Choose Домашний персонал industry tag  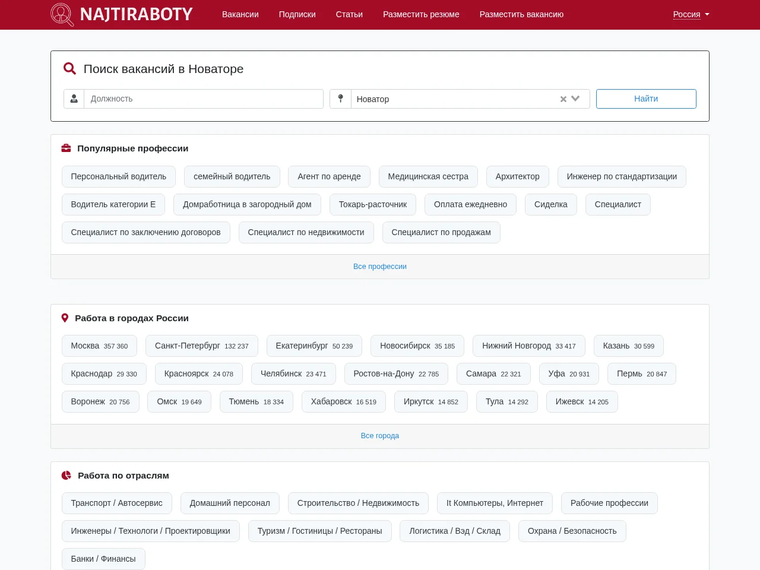[x=230, y=503]
